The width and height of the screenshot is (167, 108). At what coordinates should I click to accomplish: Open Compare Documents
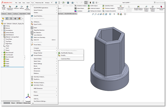tap(109, 11)
